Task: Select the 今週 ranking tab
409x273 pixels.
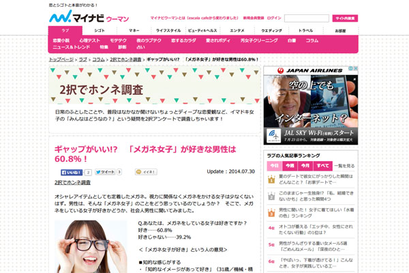Action: 290,166
